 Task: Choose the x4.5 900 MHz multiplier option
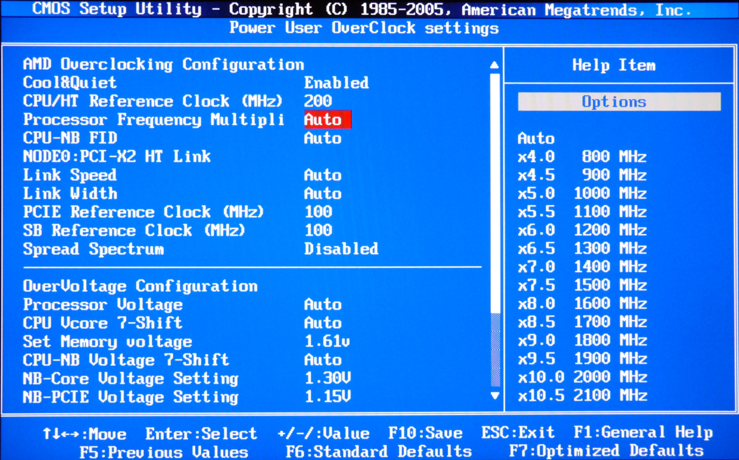tap(582, 176)
